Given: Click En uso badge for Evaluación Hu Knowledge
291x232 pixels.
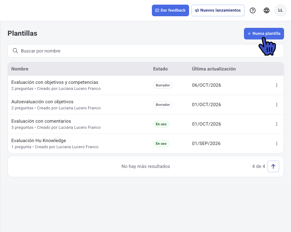Looking at the screenshot, I should point(161,144).
